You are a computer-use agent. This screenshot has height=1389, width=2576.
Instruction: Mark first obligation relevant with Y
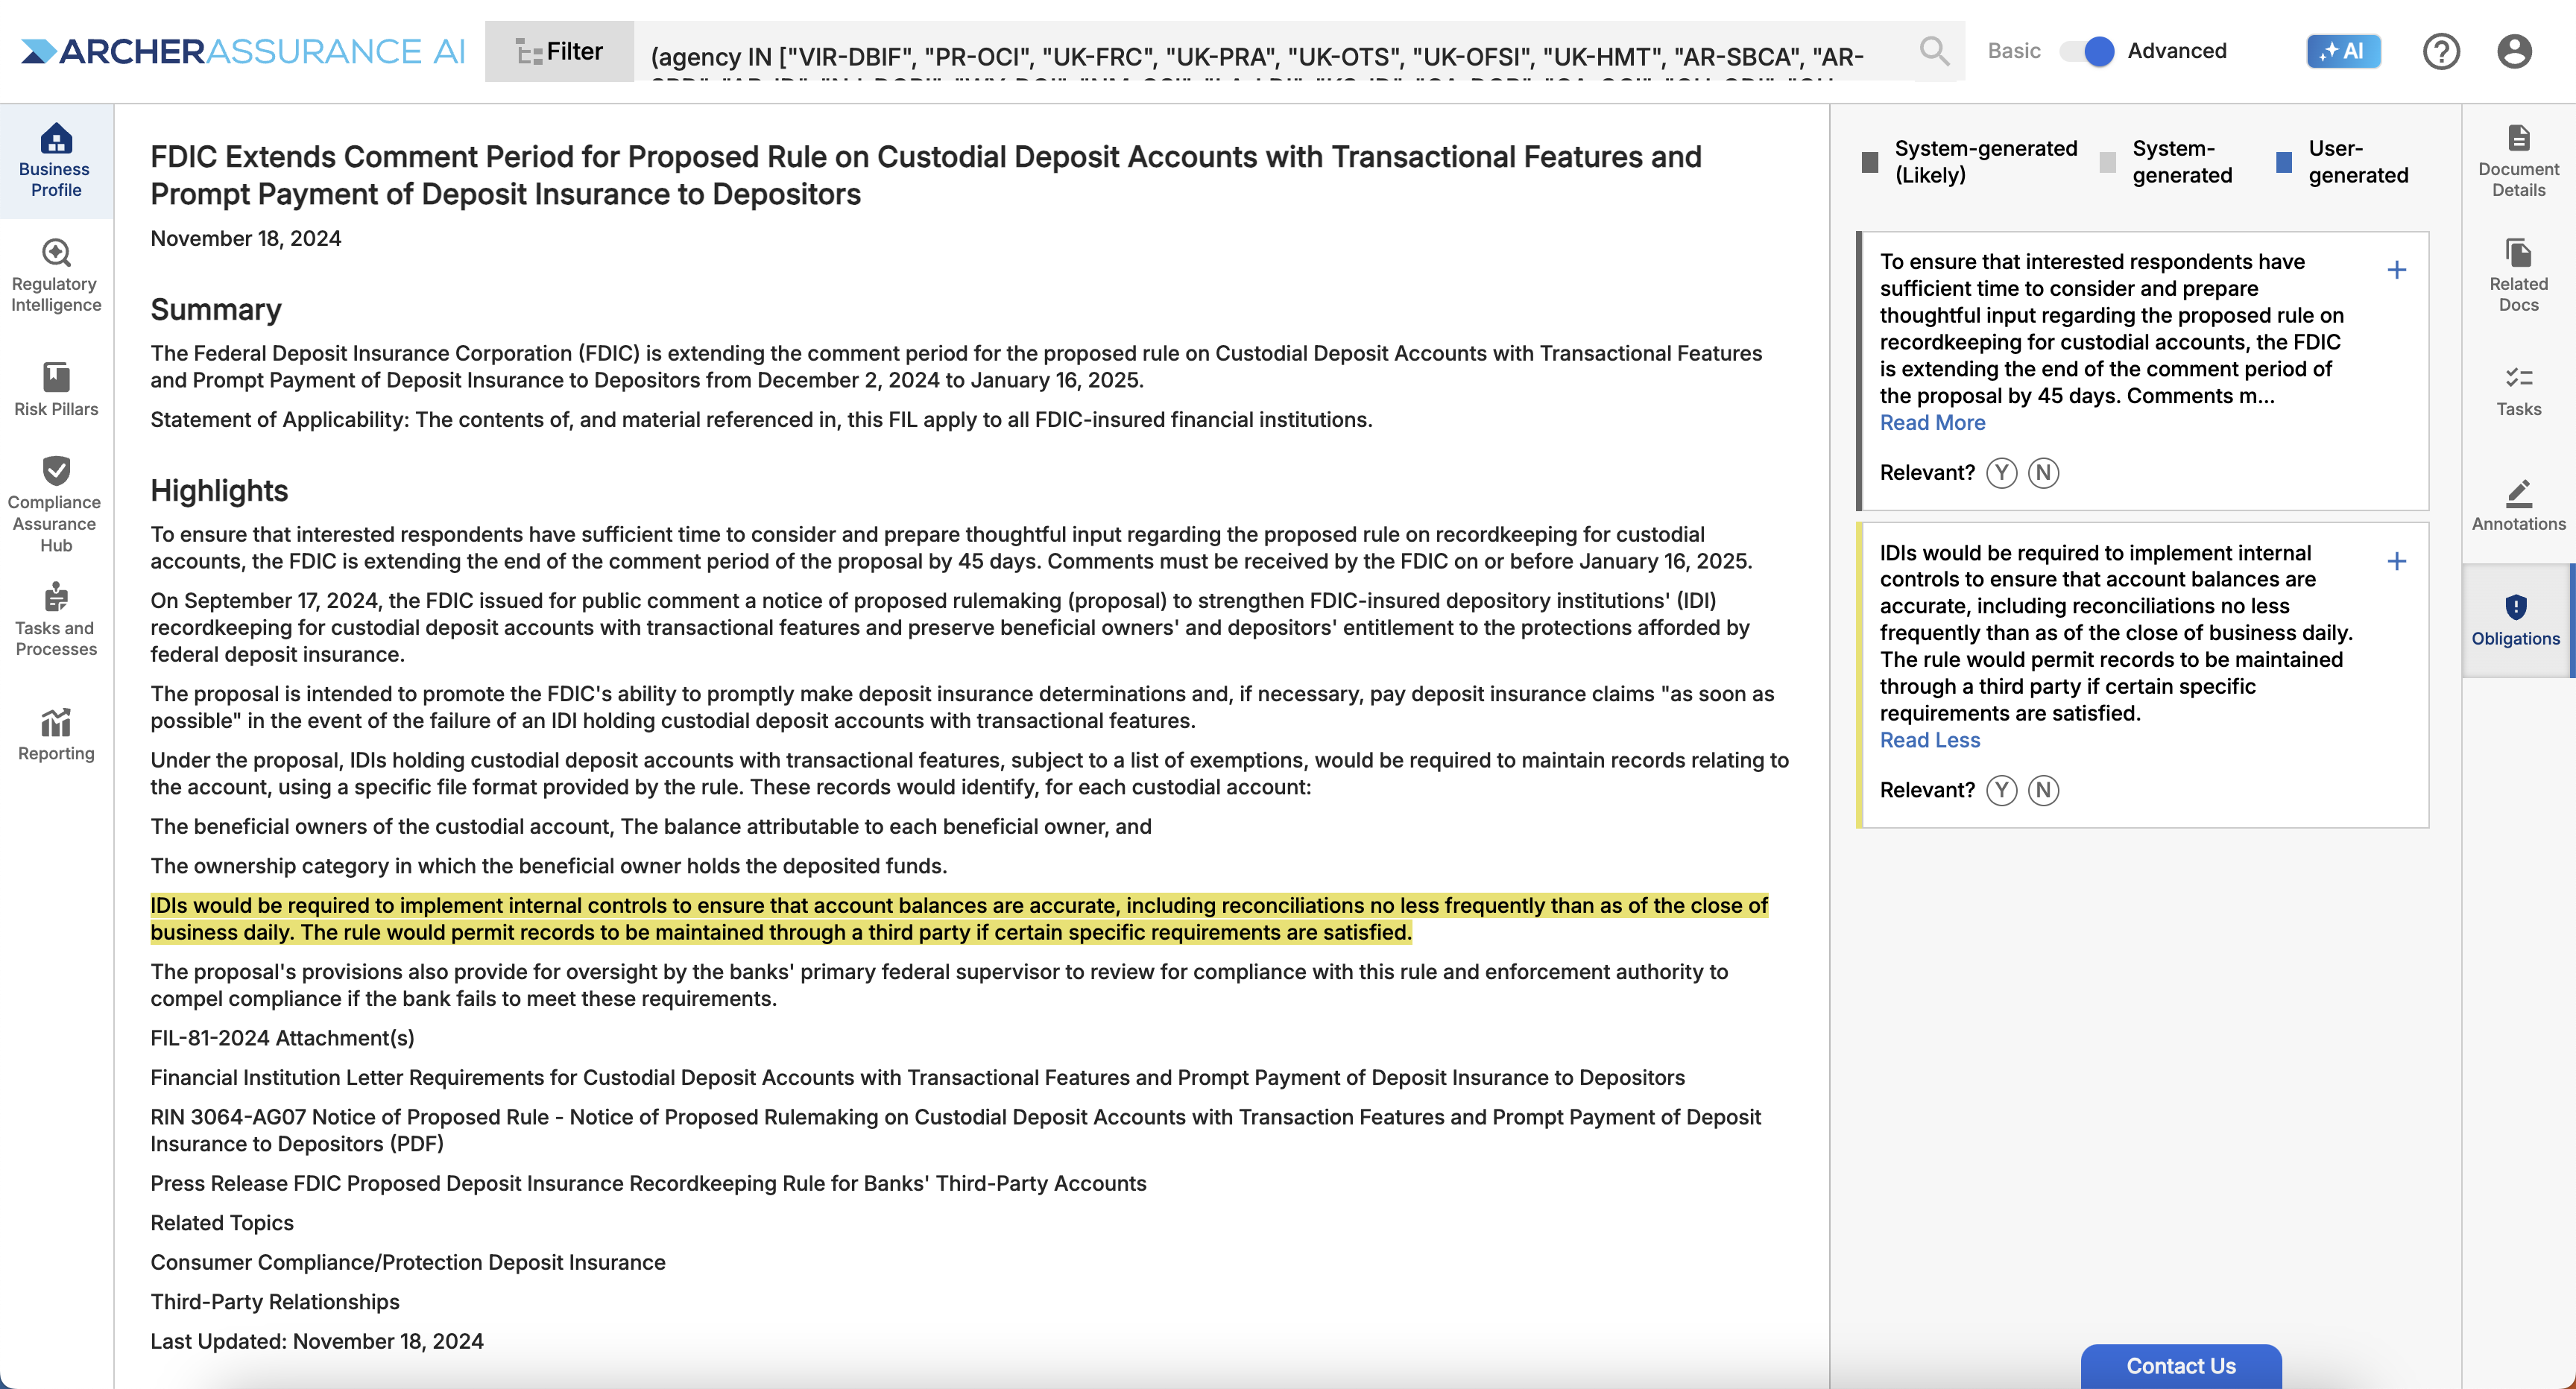2001,473
